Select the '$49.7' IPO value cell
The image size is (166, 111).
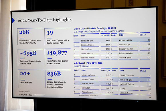(x=108, y=75)
